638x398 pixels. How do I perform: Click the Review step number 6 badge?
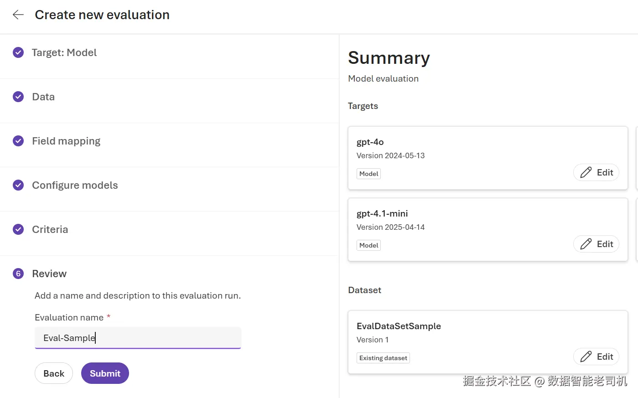[18, 274]
